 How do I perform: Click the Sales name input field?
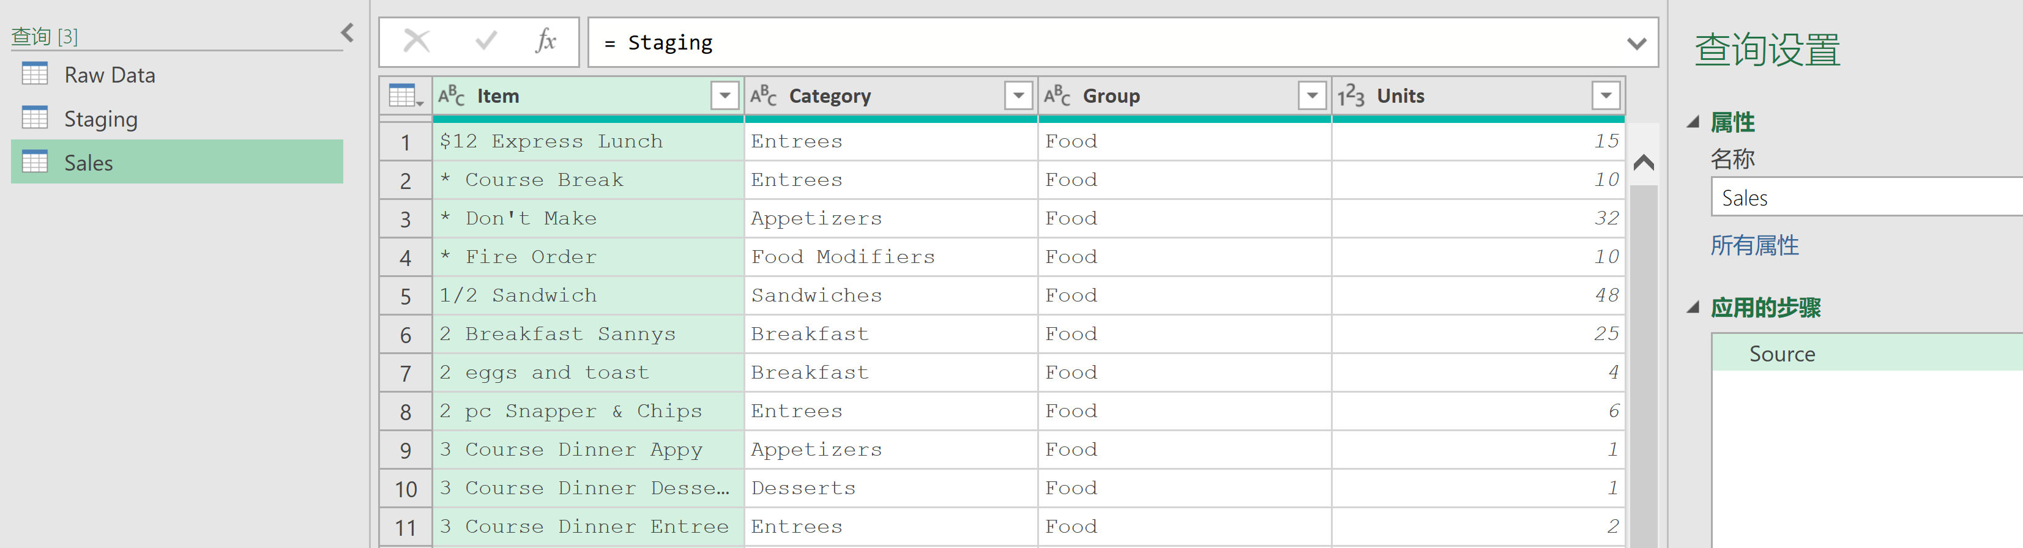[x=1867, y=197]
